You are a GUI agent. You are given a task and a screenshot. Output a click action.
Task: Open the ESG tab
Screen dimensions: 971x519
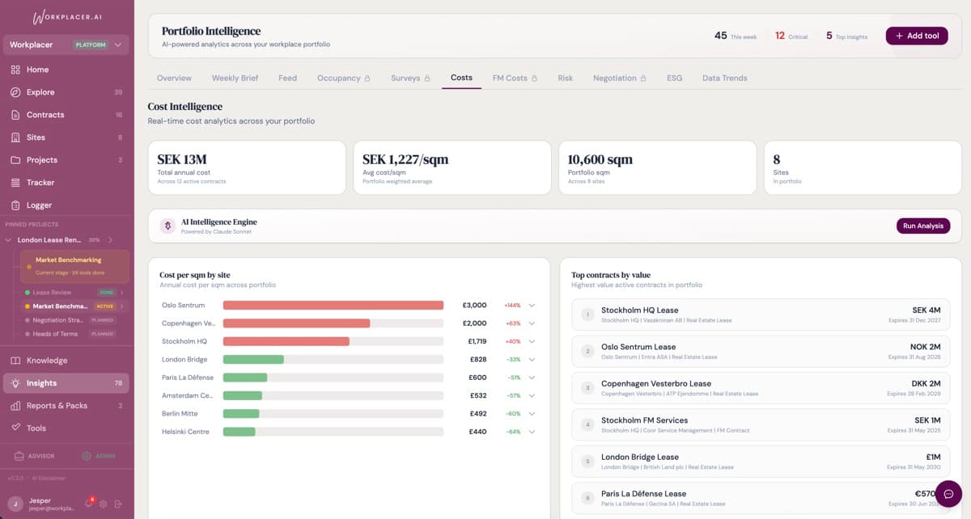tap(674, 78)
